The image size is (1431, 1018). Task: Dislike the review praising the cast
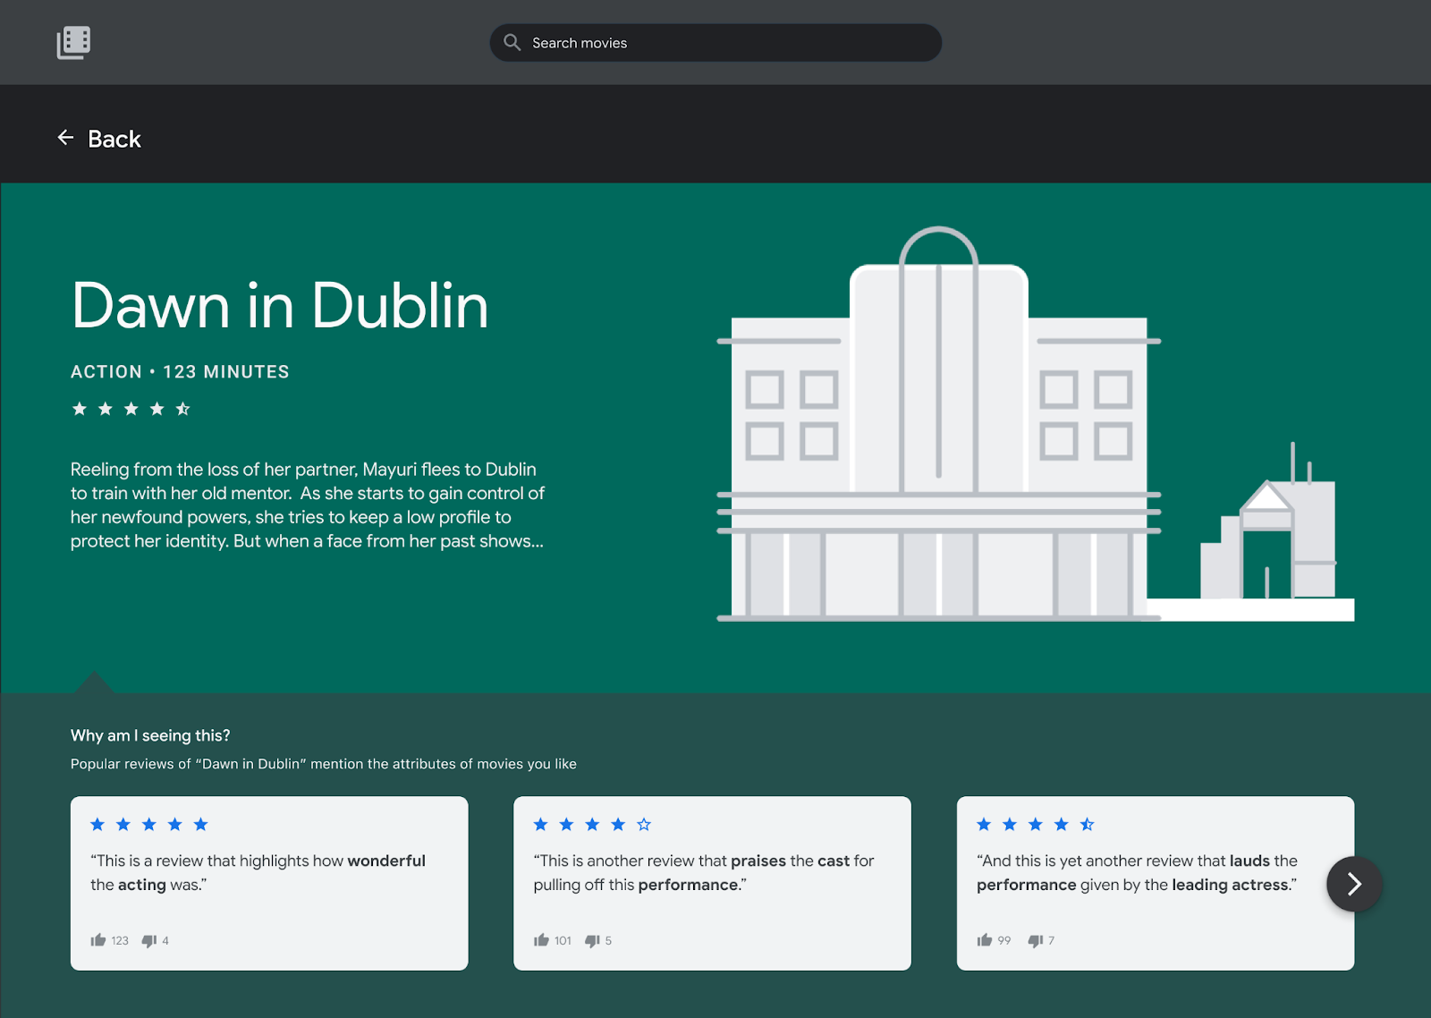pos(592,940)
